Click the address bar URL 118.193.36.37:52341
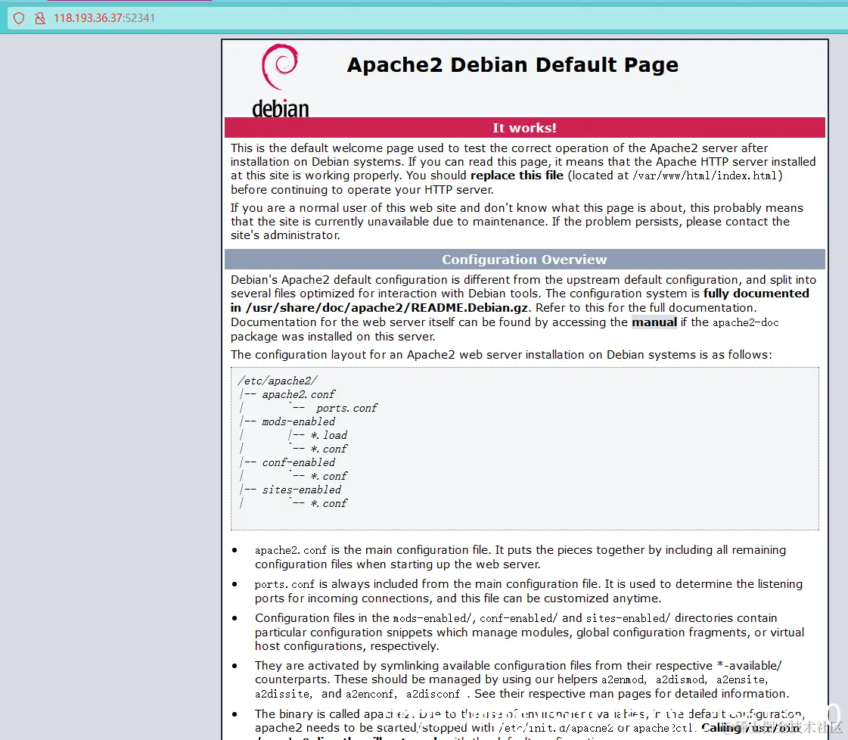This screenshot has width=848, height=740. point(104,18)
